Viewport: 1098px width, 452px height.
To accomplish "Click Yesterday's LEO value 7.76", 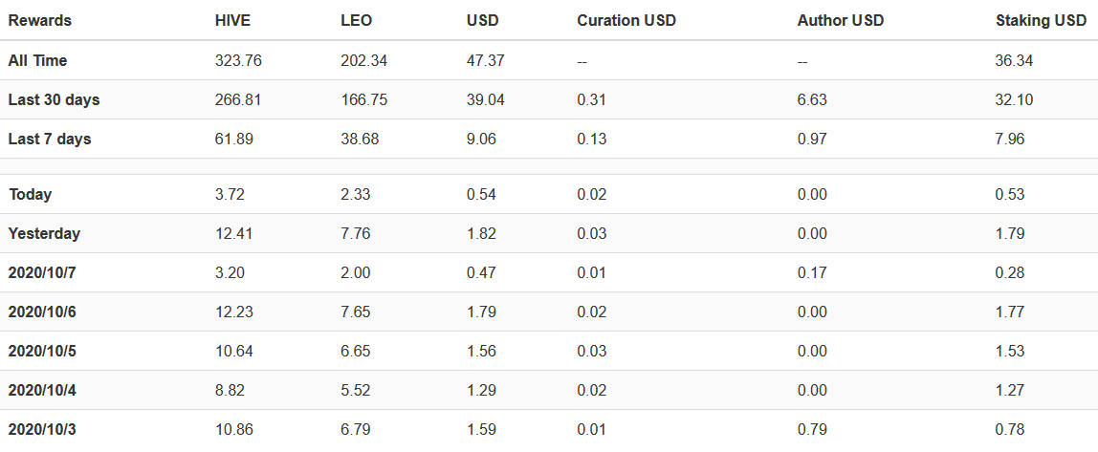I will click(x=355, y=234).
